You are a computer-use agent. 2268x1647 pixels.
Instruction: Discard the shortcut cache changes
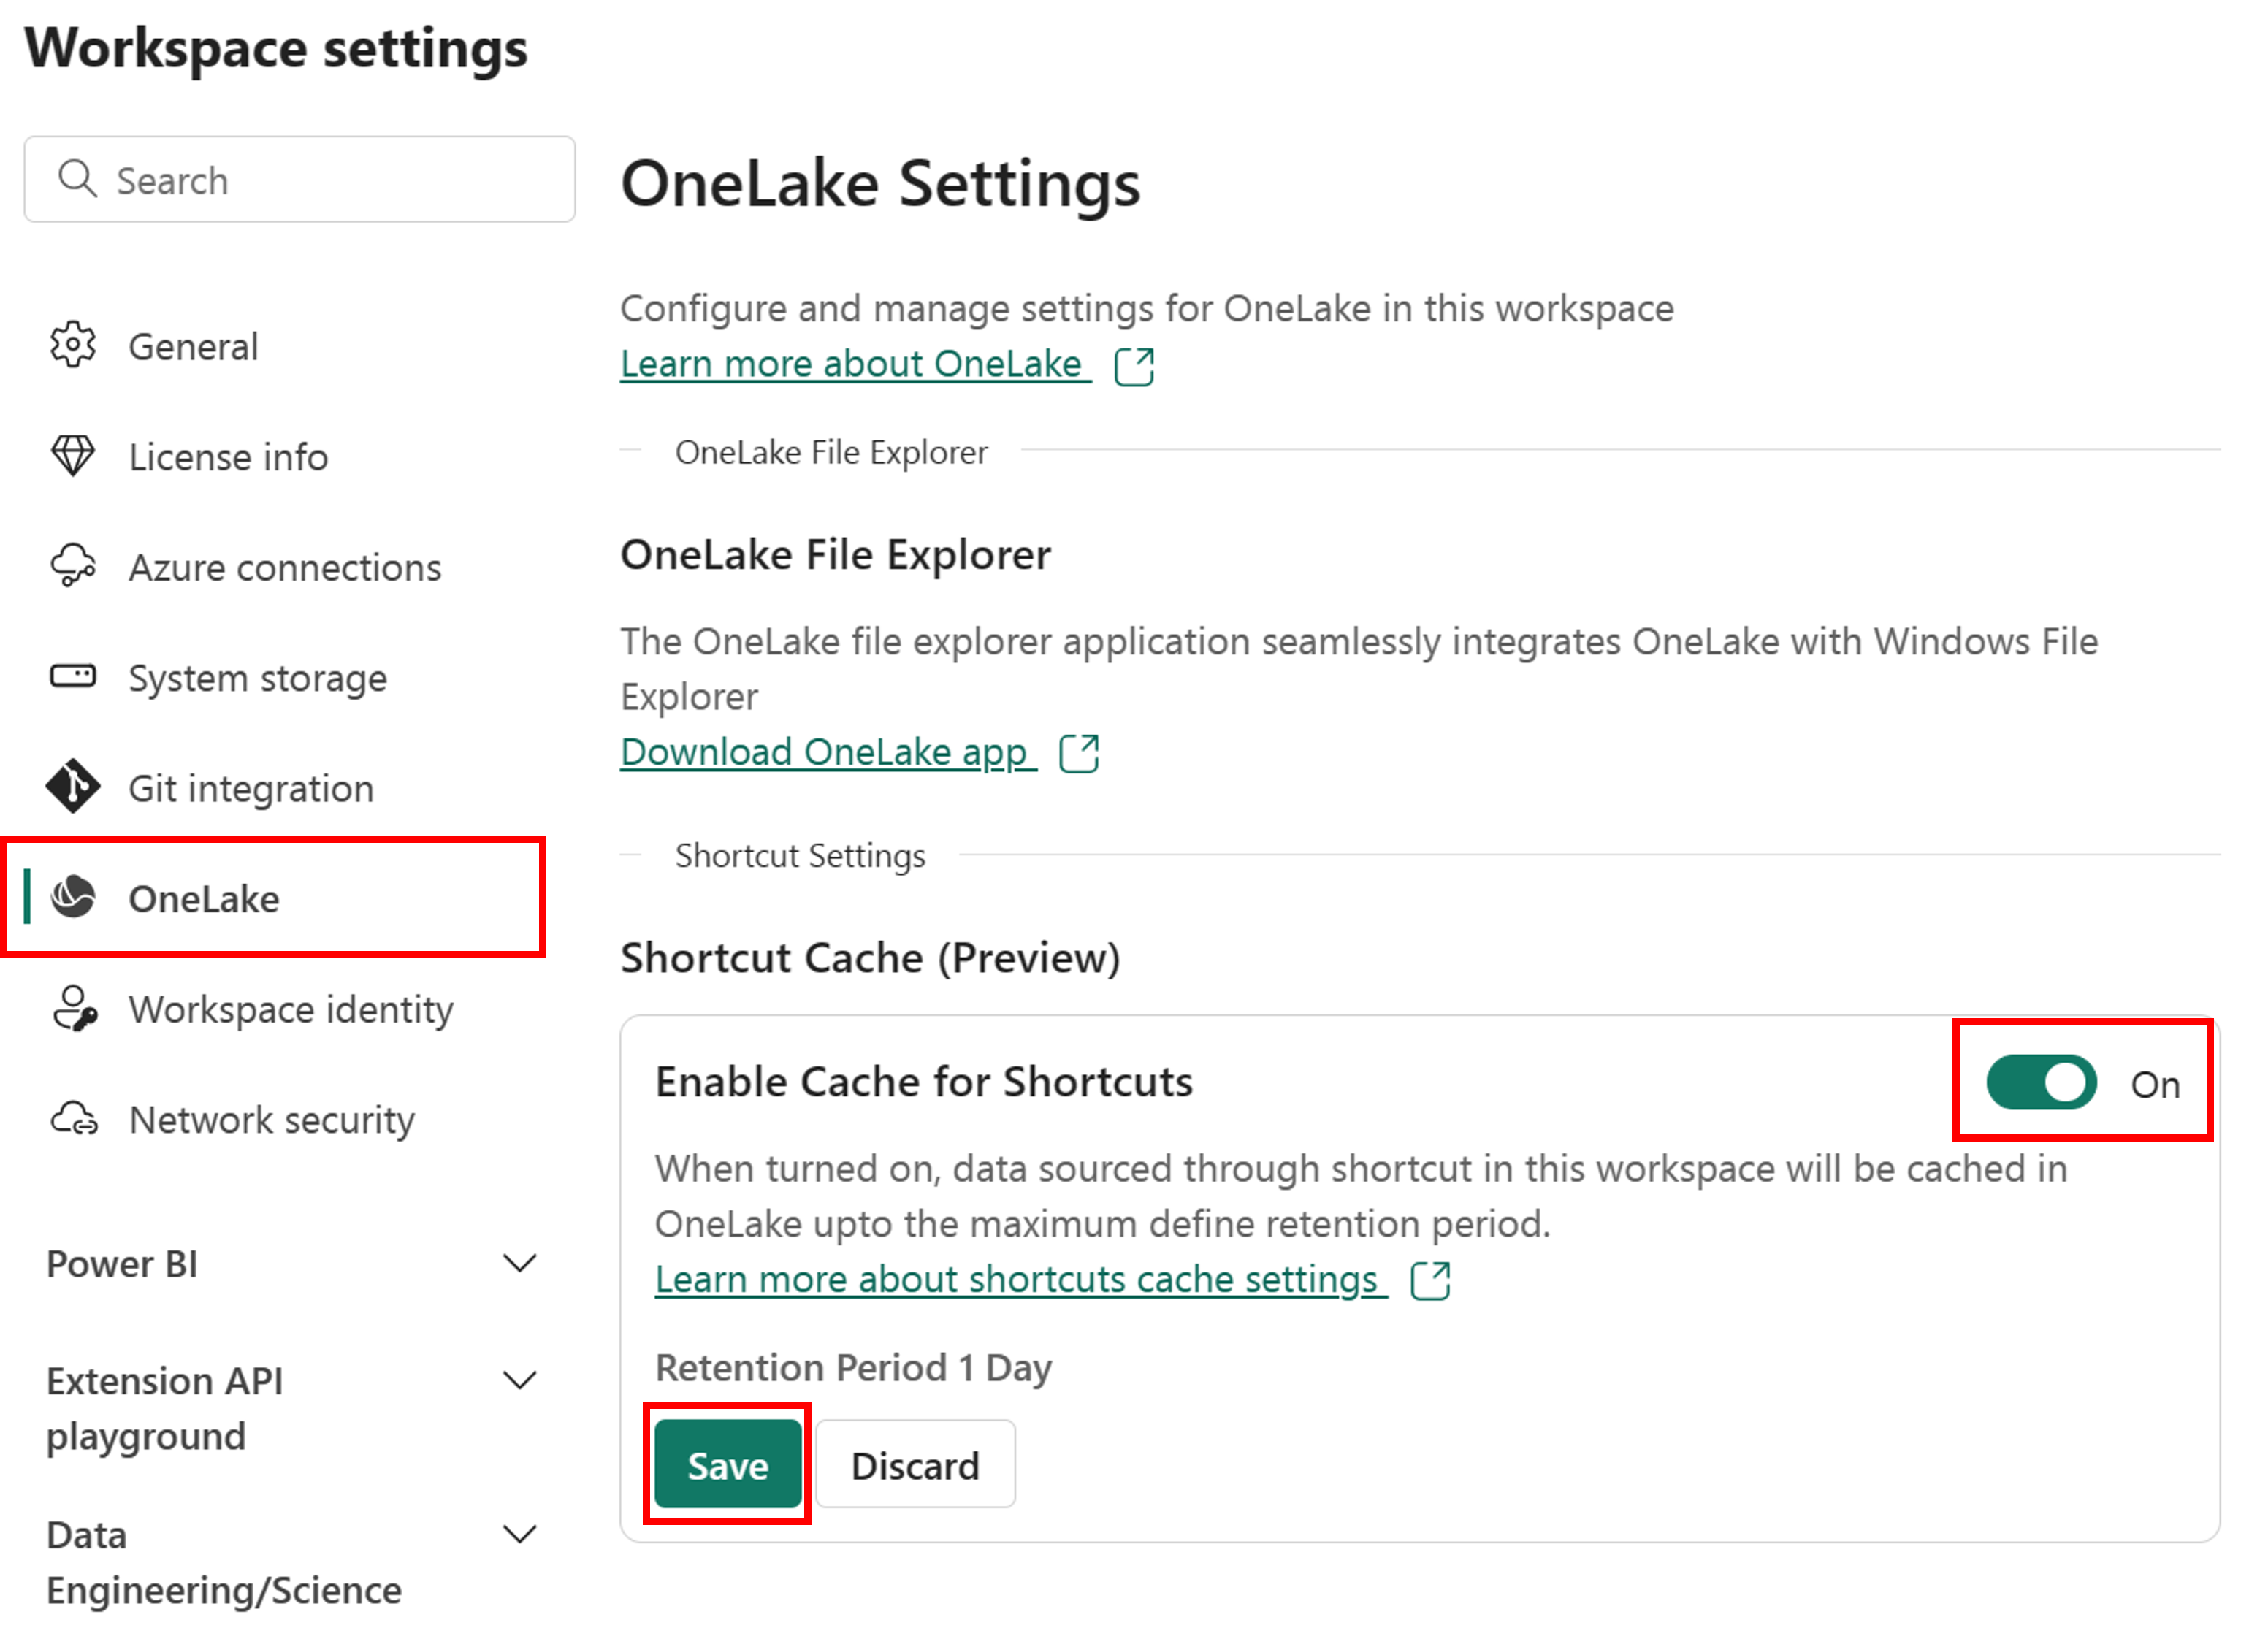pyautogui.click(x=915, y=1465)
